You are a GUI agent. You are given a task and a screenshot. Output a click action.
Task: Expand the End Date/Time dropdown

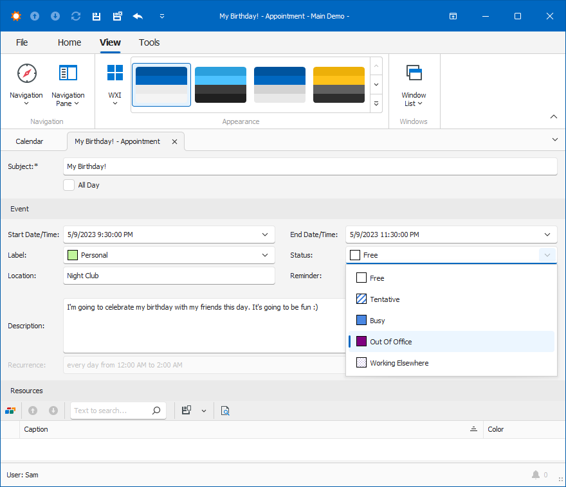(x=547, y=235)
